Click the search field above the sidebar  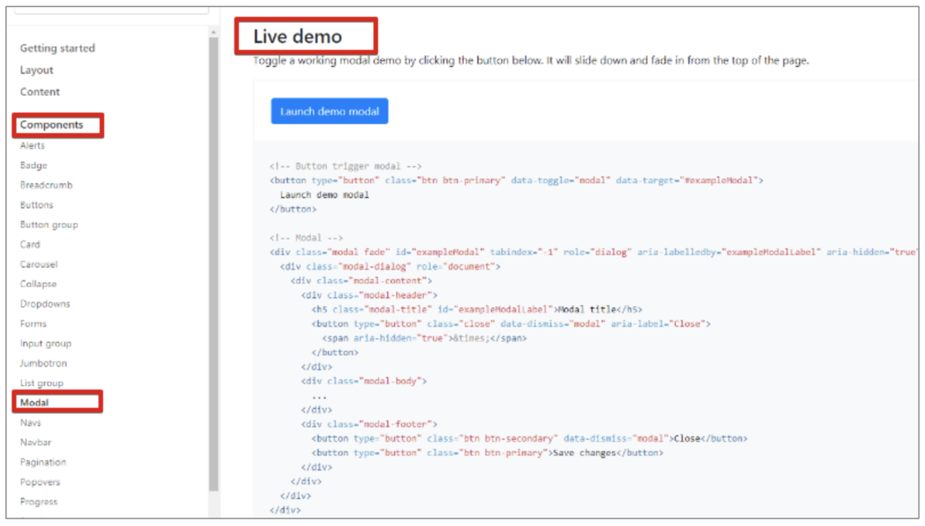(112, 8)
